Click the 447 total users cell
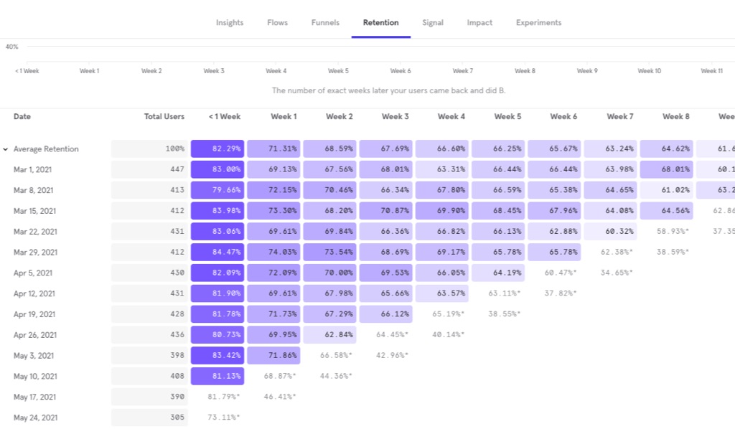This screenshot has width=735, height=429. [149, 170]
